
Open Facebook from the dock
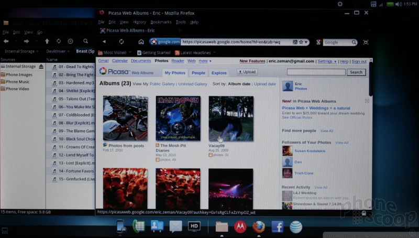tap(278, 227)
